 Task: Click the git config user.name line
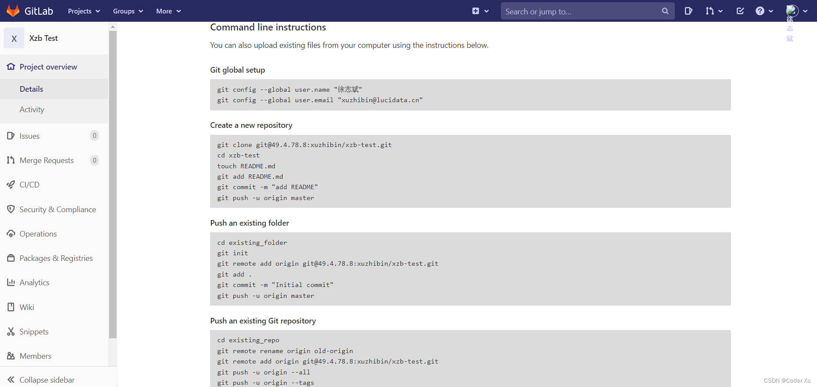[x=290, y=90]
